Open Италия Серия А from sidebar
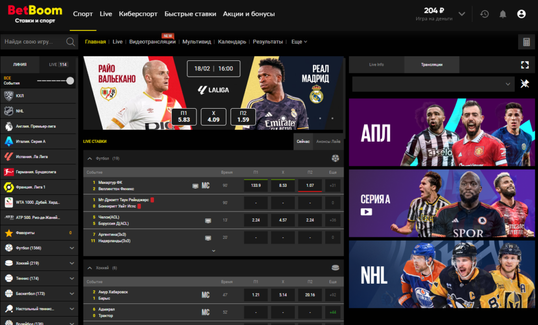The width and height of the screenshot is (538, 325). coord(38,141)
